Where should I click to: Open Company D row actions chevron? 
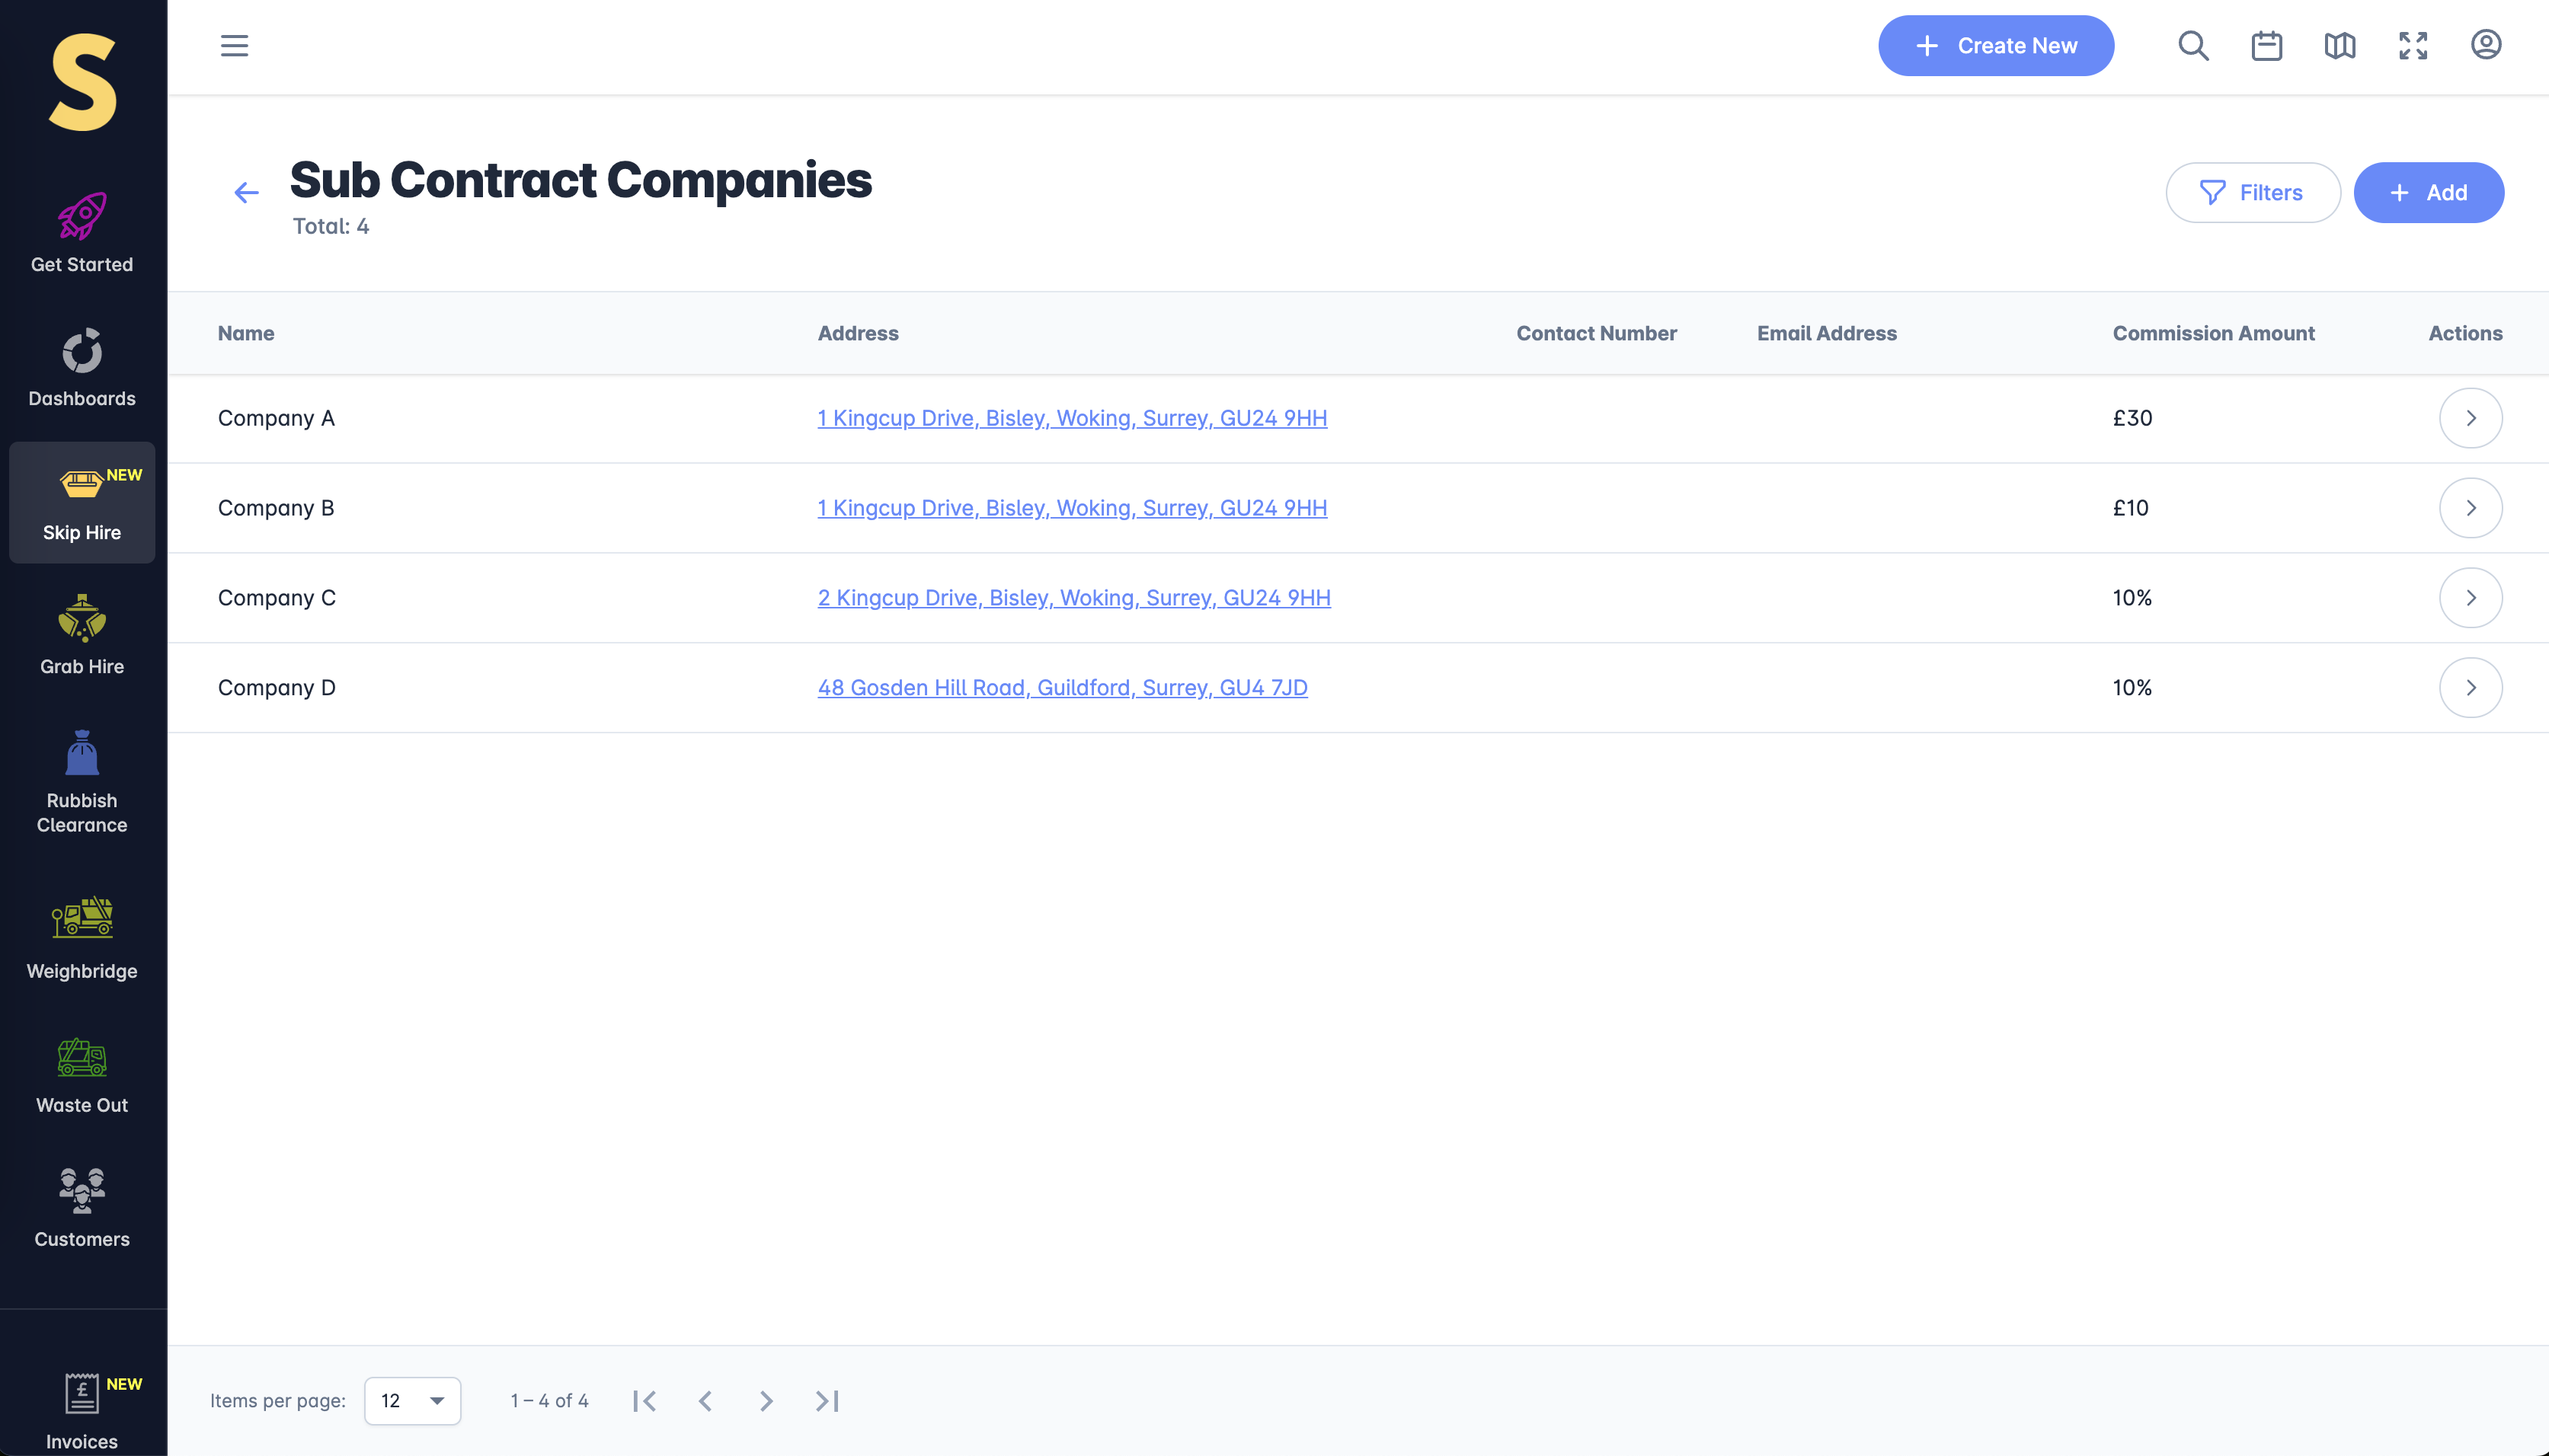coord(2470,688)
